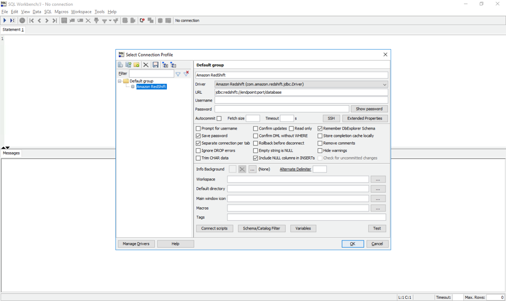Choose Info Background color via ... button
Screen dimensions: 506x301
click(x=252, y=169)
